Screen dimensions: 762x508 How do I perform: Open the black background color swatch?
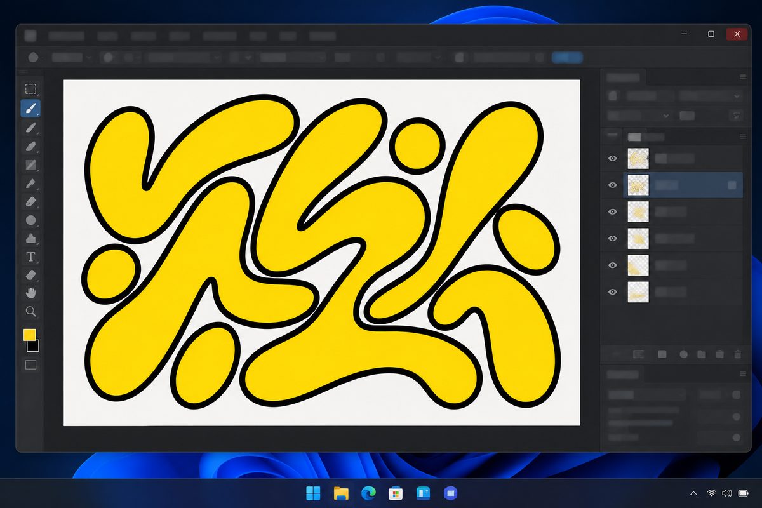pyautogui.click(x=34, y=346)
